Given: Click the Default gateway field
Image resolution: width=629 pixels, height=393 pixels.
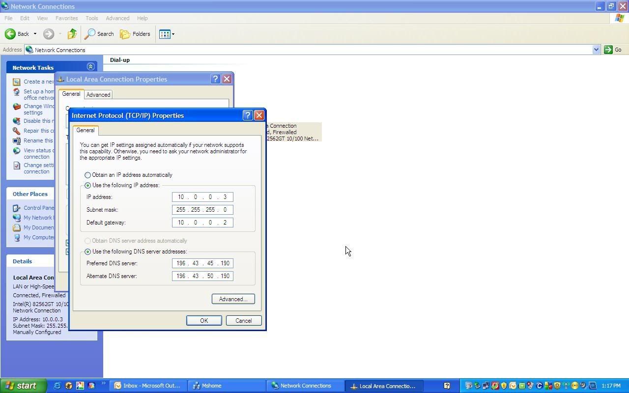Looking at the screenshot, I should point(202,223).
